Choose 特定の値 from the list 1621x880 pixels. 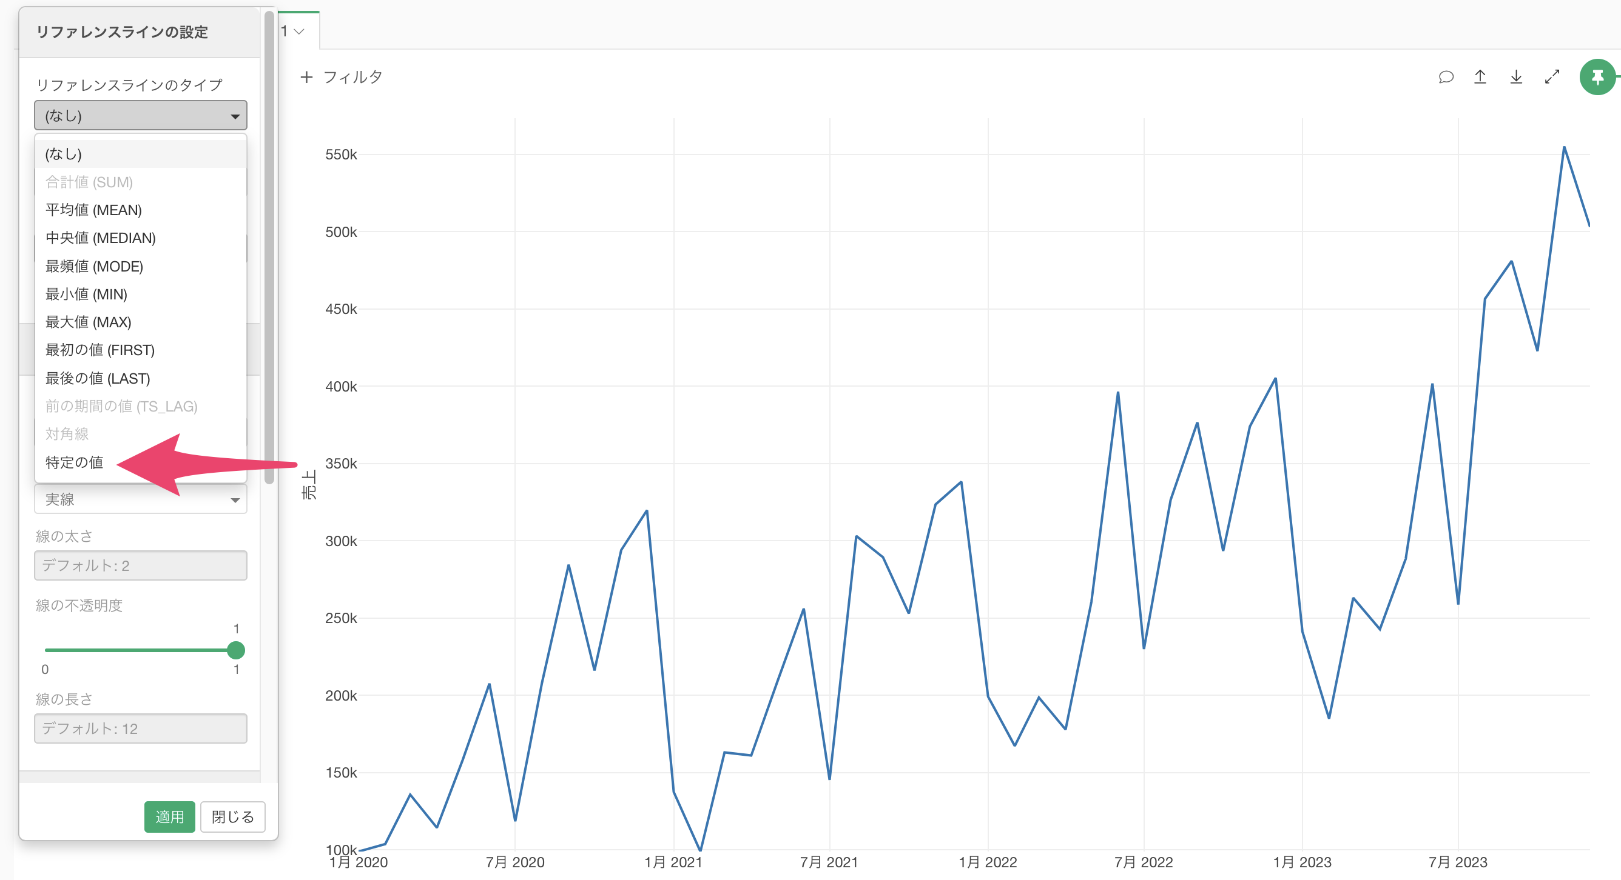click(x=140, y=462)
